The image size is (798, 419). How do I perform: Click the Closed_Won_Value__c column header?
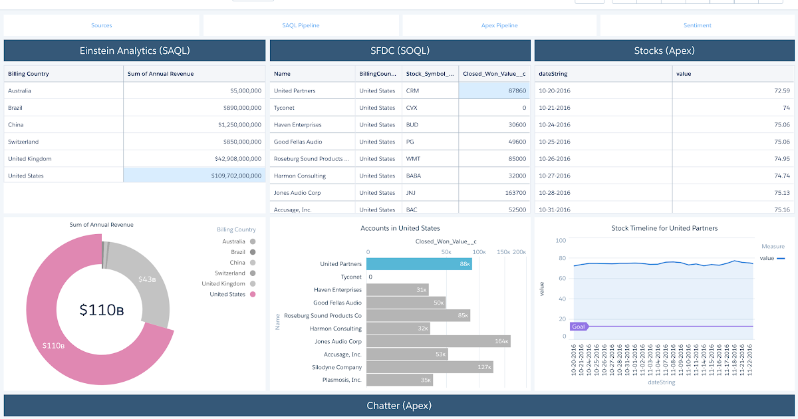tap(494, 74)
